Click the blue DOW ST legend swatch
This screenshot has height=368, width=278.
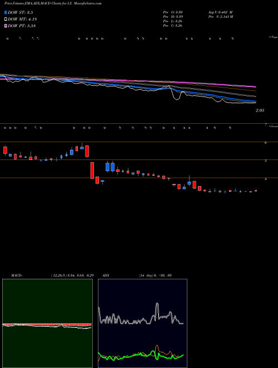6,12
